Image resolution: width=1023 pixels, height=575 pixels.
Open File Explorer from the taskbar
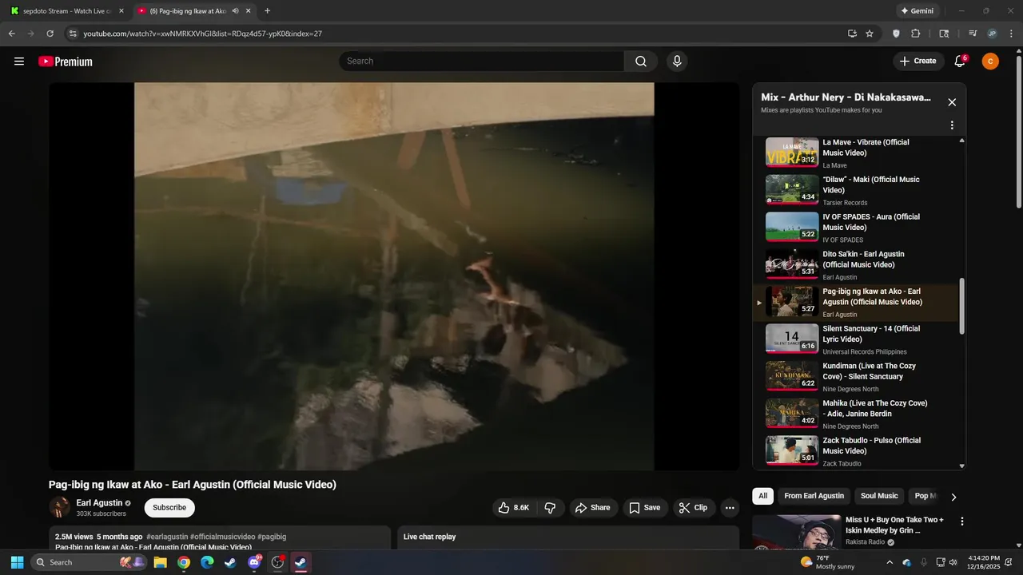click(x=160, y=562)
